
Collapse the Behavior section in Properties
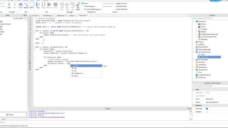pos(194,105)
